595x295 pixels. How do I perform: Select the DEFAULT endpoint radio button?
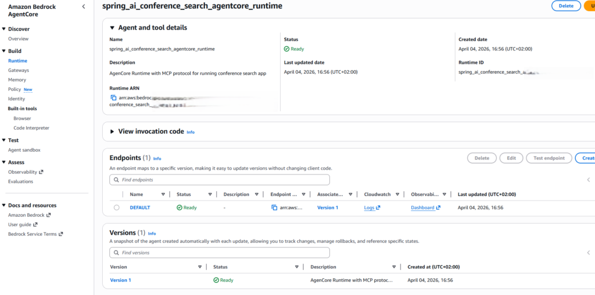(116, 207)
